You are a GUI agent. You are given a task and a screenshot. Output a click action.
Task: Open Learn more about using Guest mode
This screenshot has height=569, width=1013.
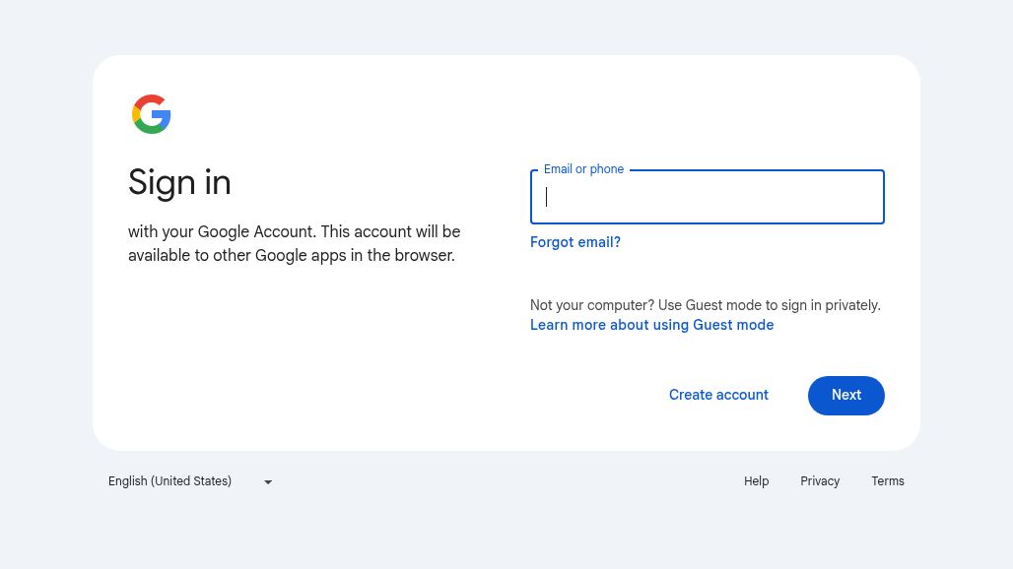[x=651, y=325]
